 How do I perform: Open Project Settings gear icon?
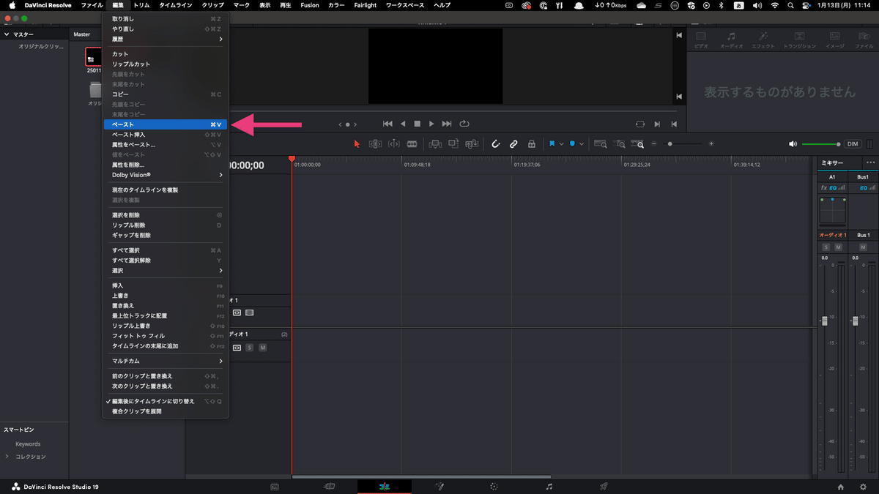click(x=863, y=487)
